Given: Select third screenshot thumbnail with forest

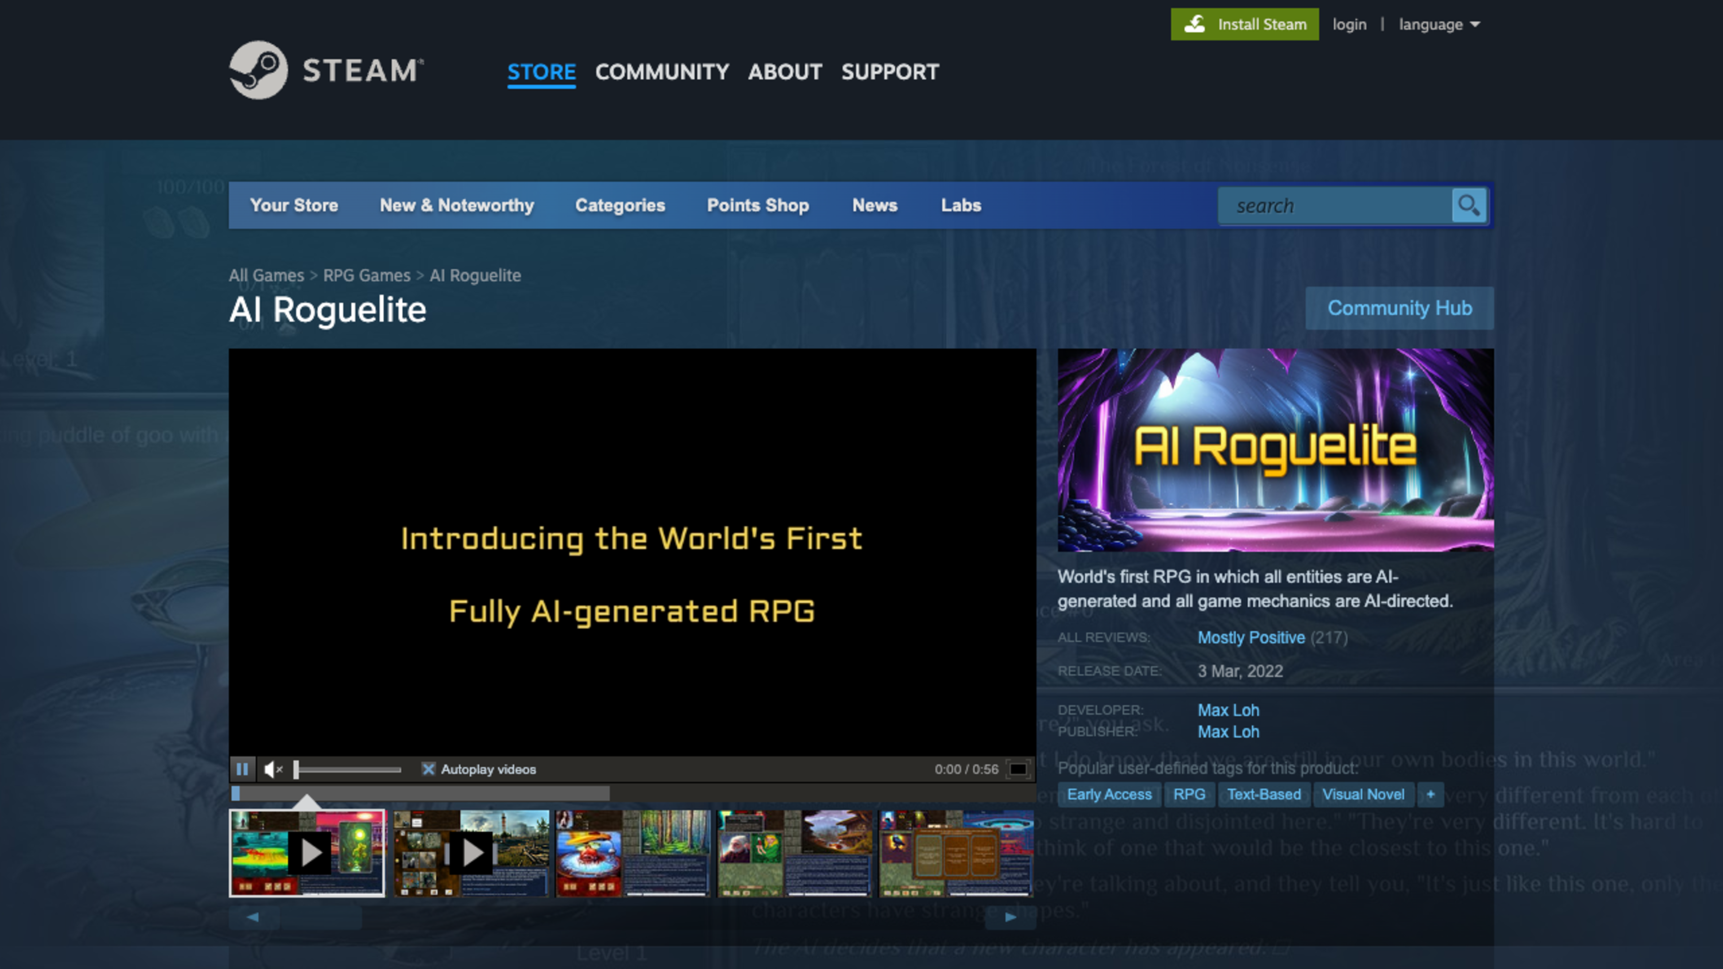Looking at the screenshot, I should pos(633,853).
